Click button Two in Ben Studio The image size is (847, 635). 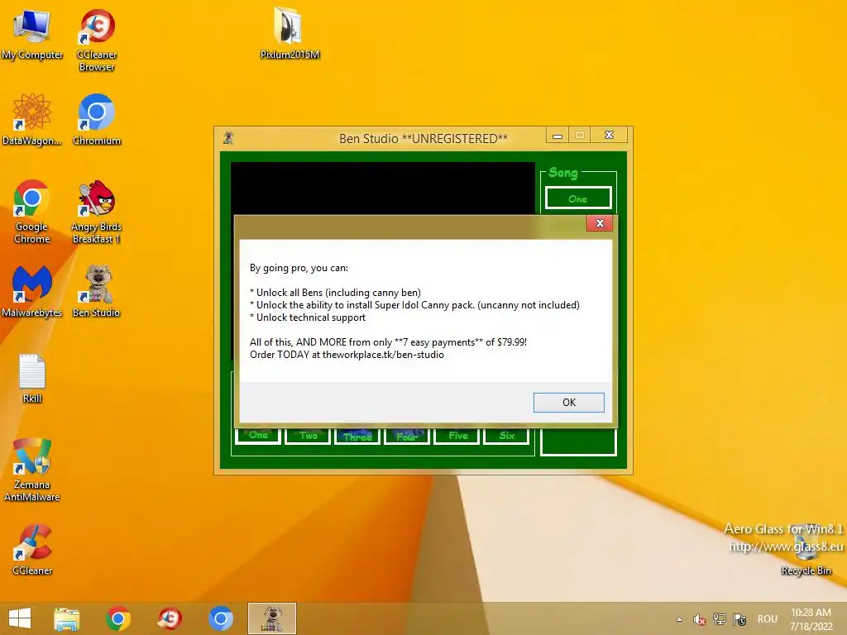(308, 436)
